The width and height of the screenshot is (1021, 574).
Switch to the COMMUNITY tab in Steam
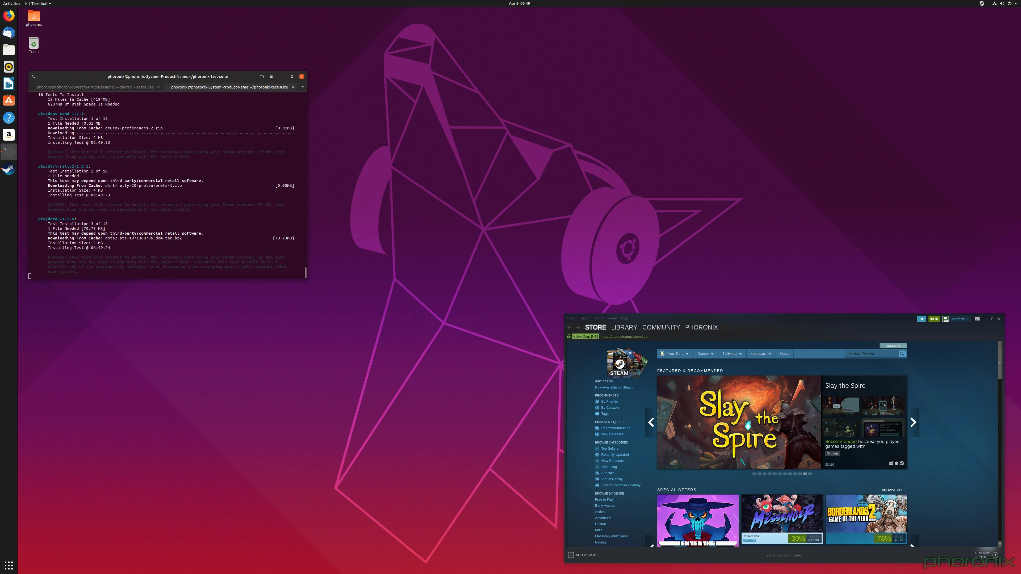tap(661, 328)
